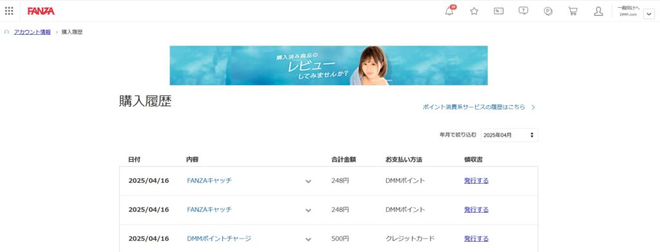
Task: Open the account user icon
Action: (x=598, y=12)
